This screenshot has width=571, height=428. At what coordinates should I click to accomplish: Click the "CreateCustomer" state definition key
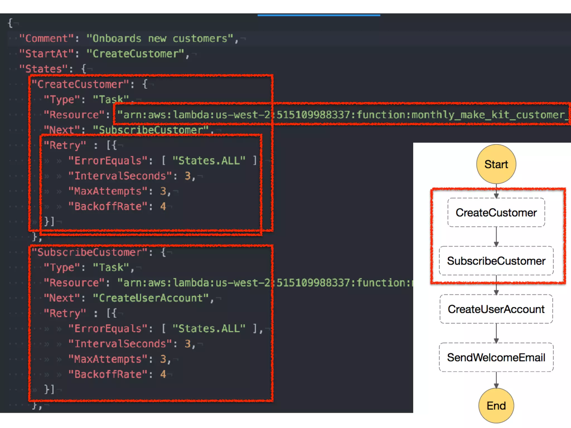coord(80,84)
